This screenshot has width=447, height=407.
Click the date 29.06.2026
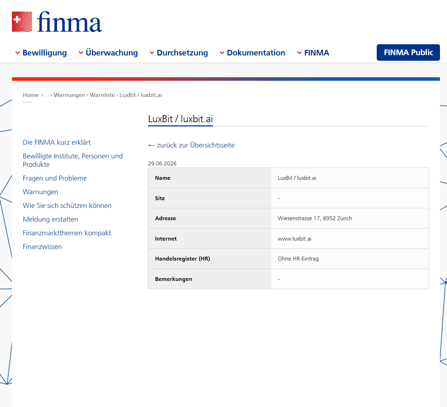coord(162,164)
